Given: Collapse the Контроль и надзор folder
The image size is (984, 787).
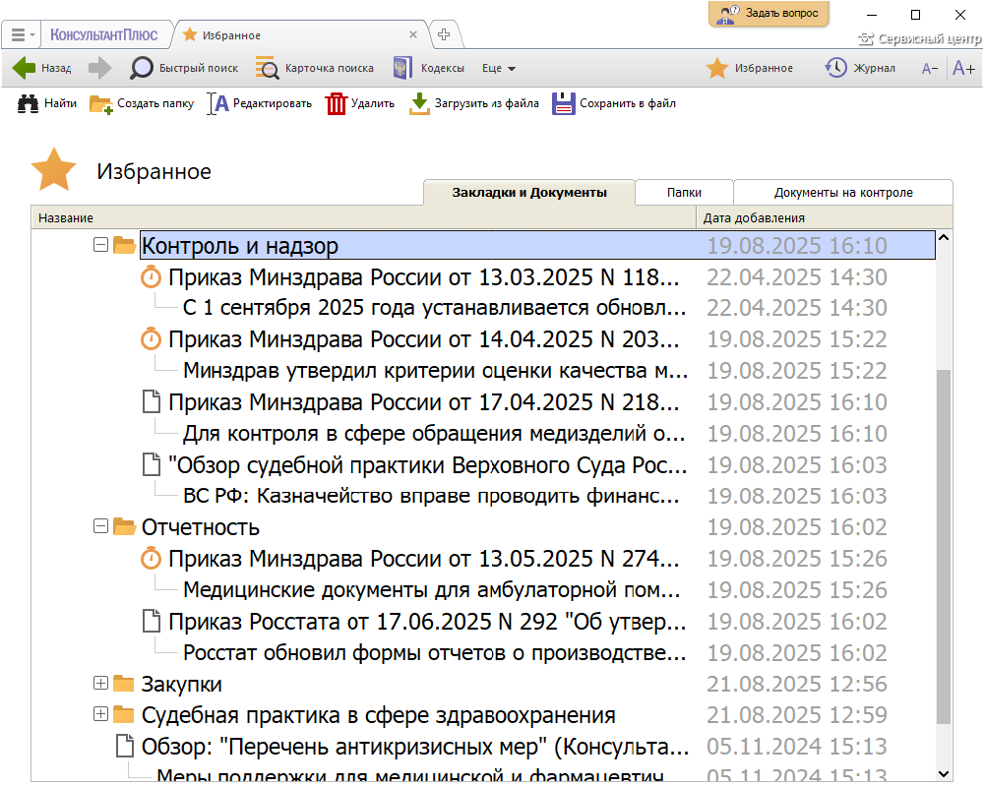Looking at the screenshot, I should (99, 245).
